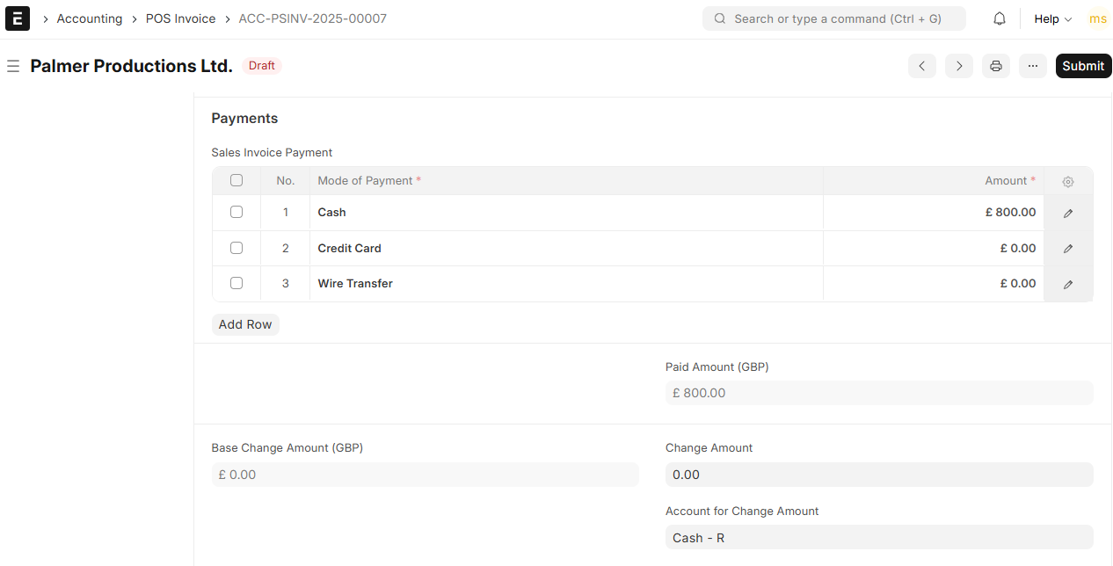Viewport: 1113px width, 566px height.
Task: Open the ms user avatar menu
Action: pos(1098,18)
